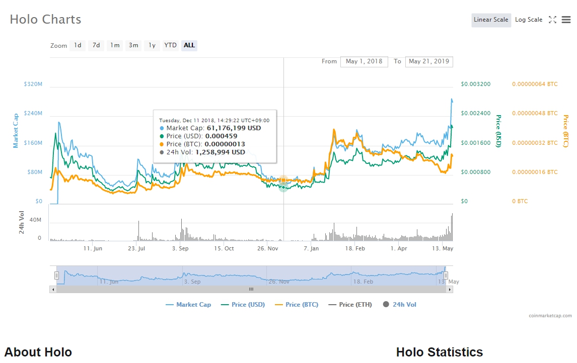Open the chart hamburger context menu
The height and width of the screenshot is (363, 577).
coord(566,20)
